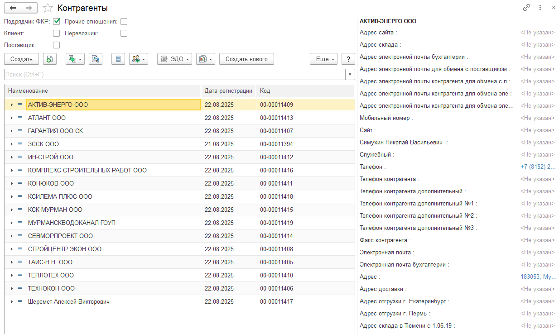Viewport: 559px width, 334px height.
Task: Open help with the question mark button
Action: click(348, 59)
